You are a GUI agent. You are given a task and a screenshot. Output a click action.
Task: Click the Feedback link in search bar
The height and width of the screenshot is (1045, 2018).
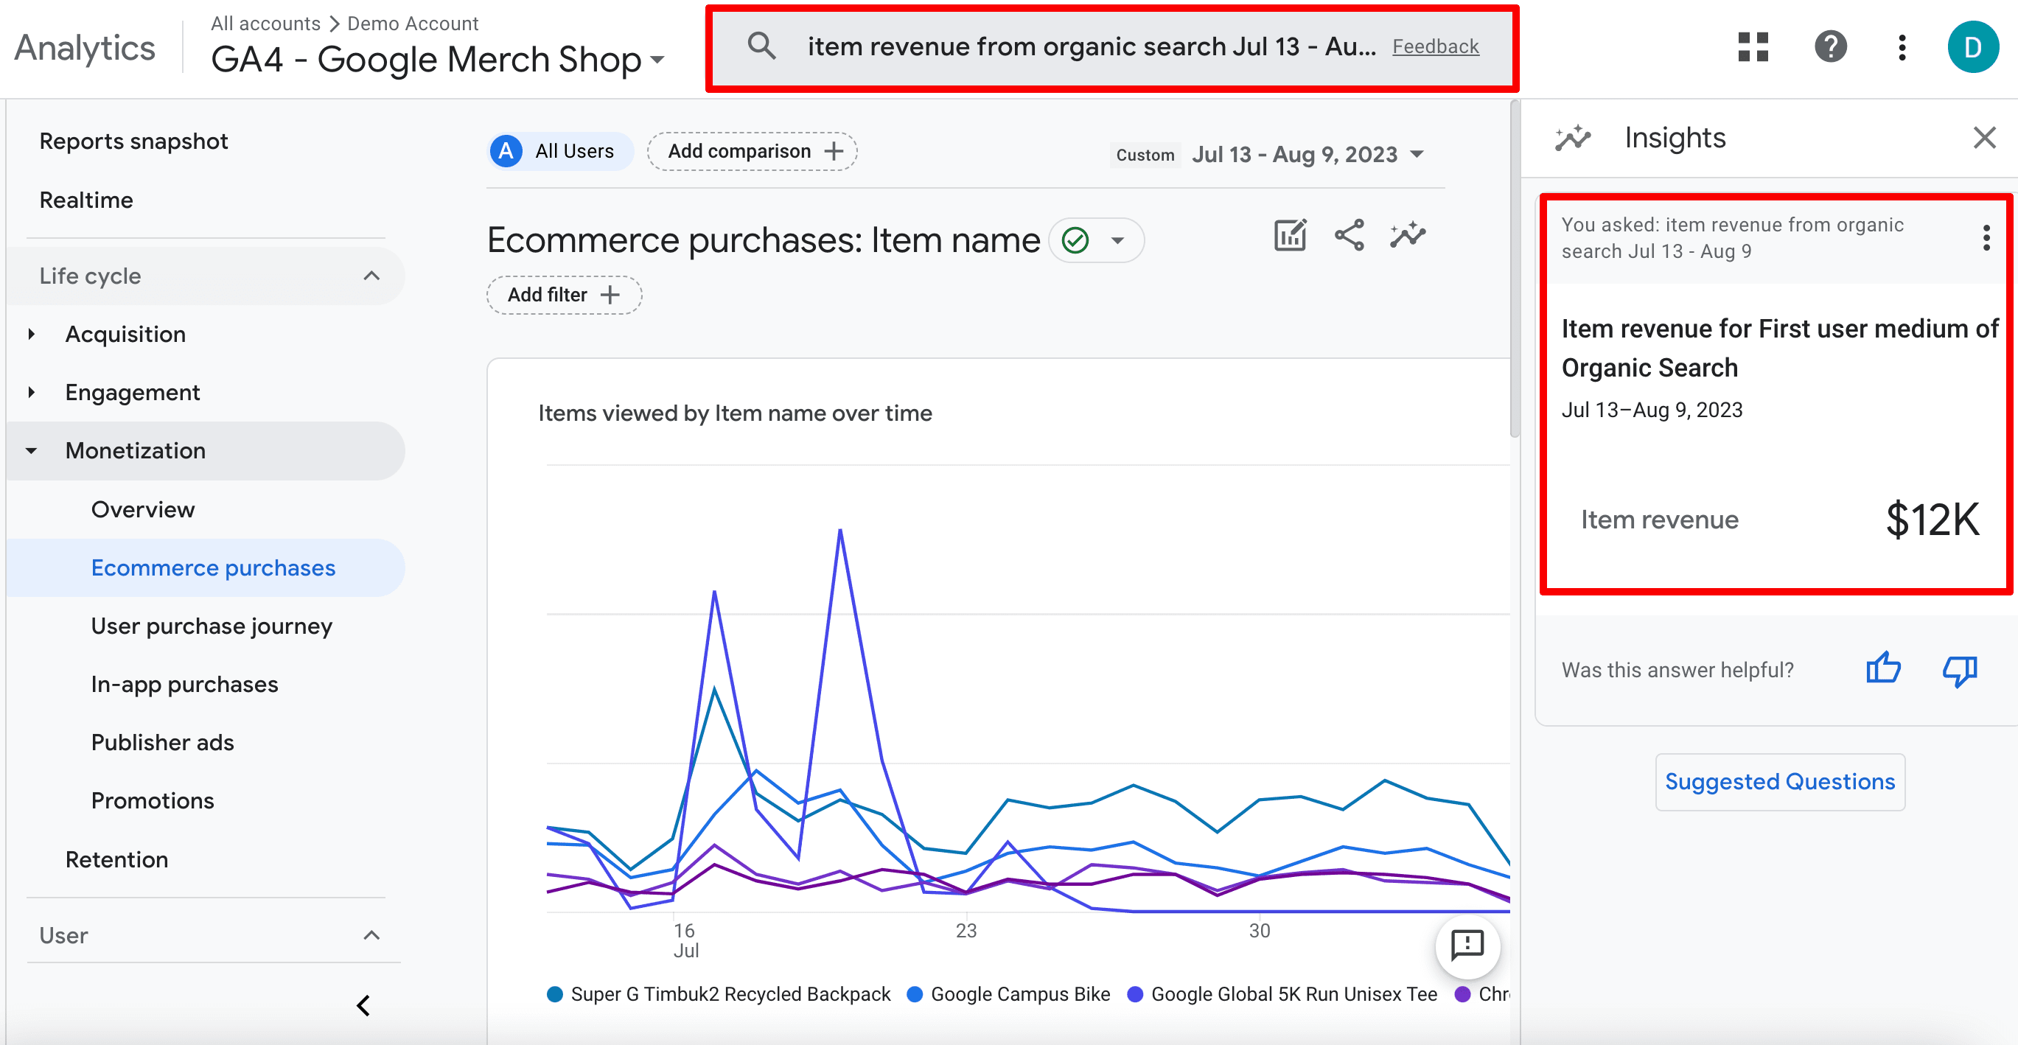1435,47
